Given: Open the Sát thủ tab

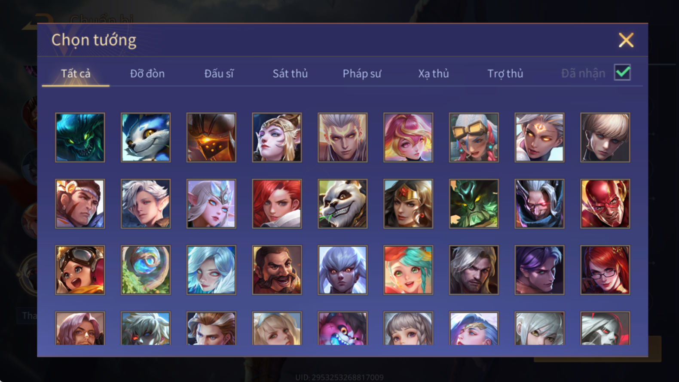Looking at the screenshot, I should [x=290, y=73].
